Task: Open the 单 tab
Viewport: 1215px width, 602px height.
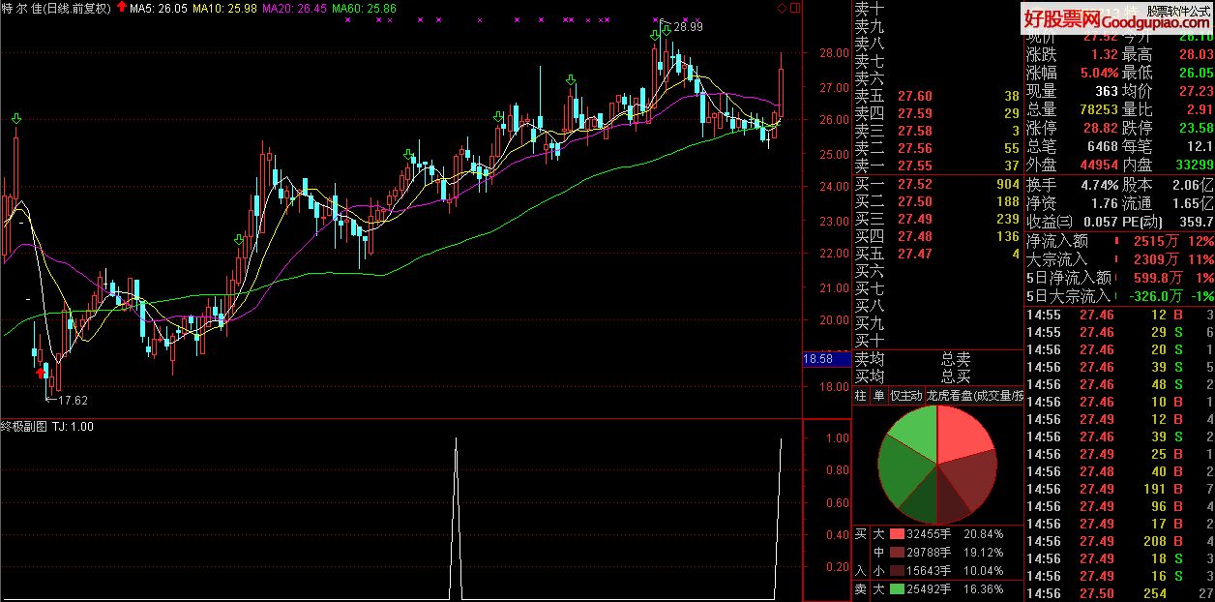Action: [878, 395]
